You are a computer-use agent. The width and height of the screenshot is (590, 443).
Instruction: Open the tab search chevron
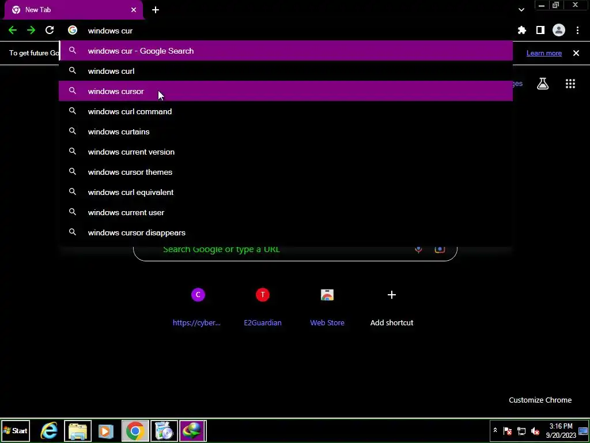[521, 10]
